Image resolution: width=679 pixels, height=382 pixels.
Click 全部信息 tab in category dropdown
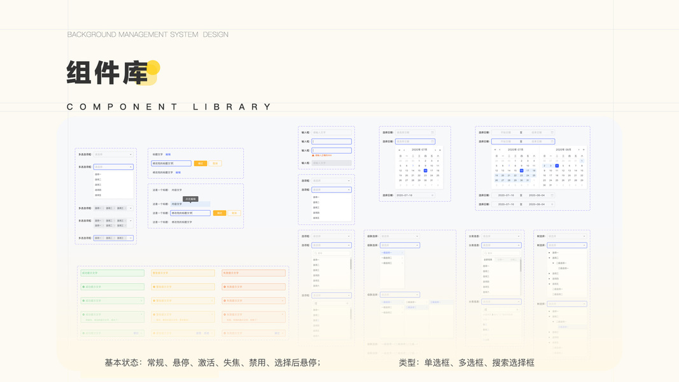point(487,259)
